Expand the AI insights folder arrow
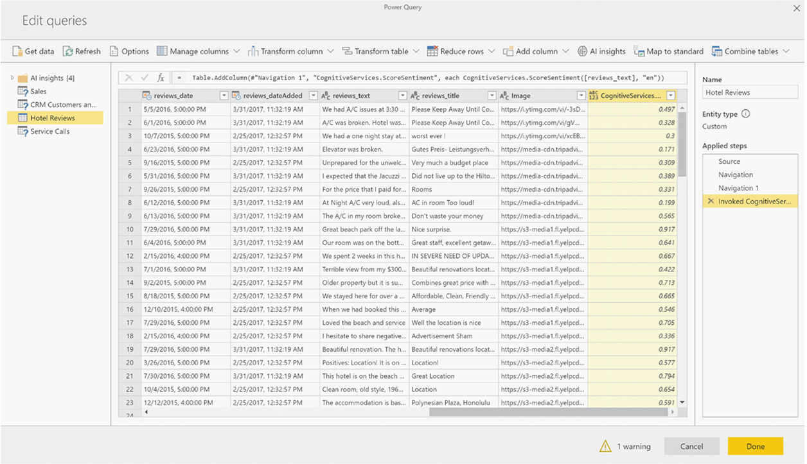Image resolution: width=807 pixels, height=464 pixels. (x=12, y=78)
